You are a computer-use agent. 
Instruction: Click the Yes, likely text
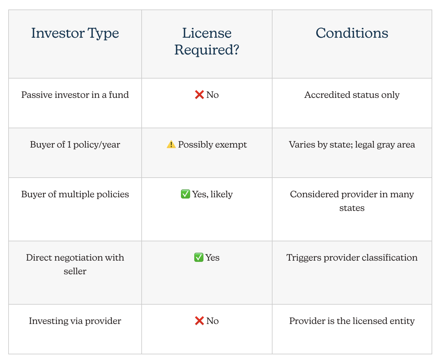pos(212,194)
